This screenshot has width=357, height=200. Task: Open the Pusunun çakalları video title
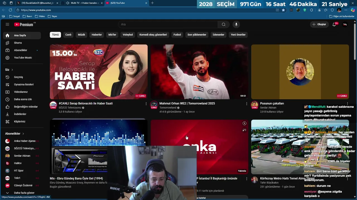coord(272,103)
